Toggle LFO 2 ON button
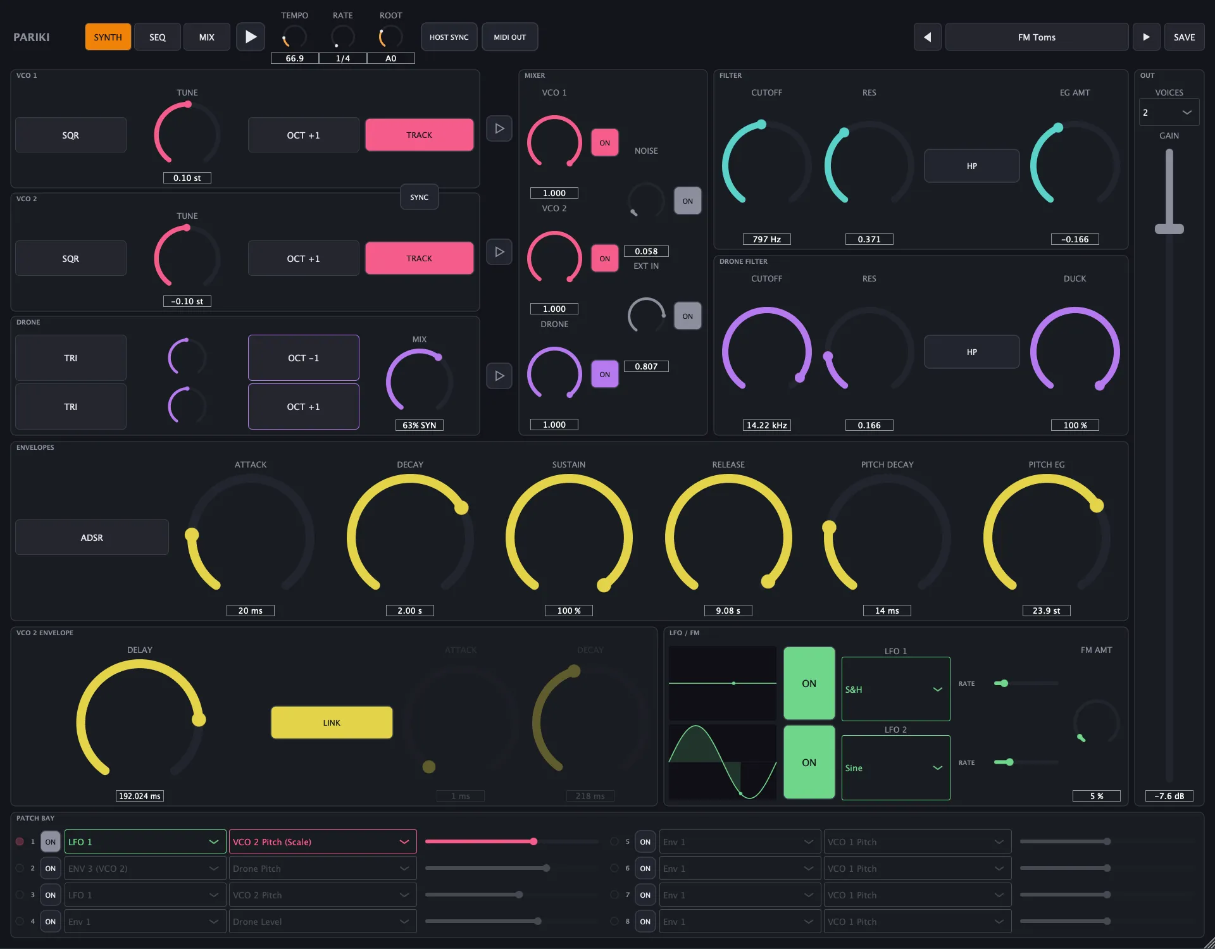Image resolution: width=1215 pixels, height=949 pixels. 809,762
